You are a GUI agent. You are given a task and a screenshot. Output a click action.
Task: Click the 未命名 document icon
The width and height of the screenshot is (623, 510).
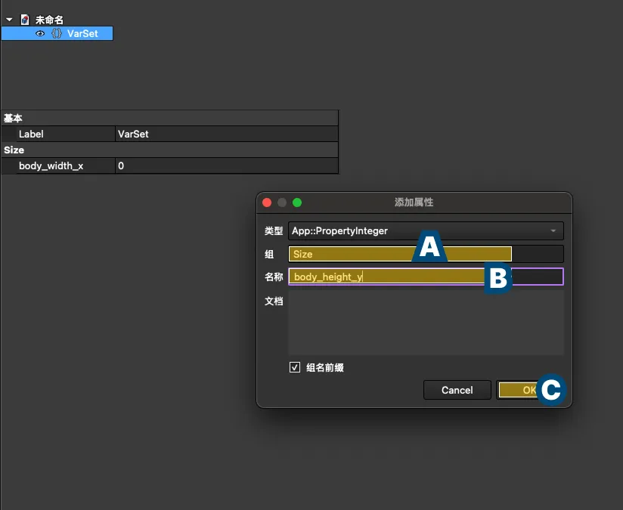click(x=25, y=20)
